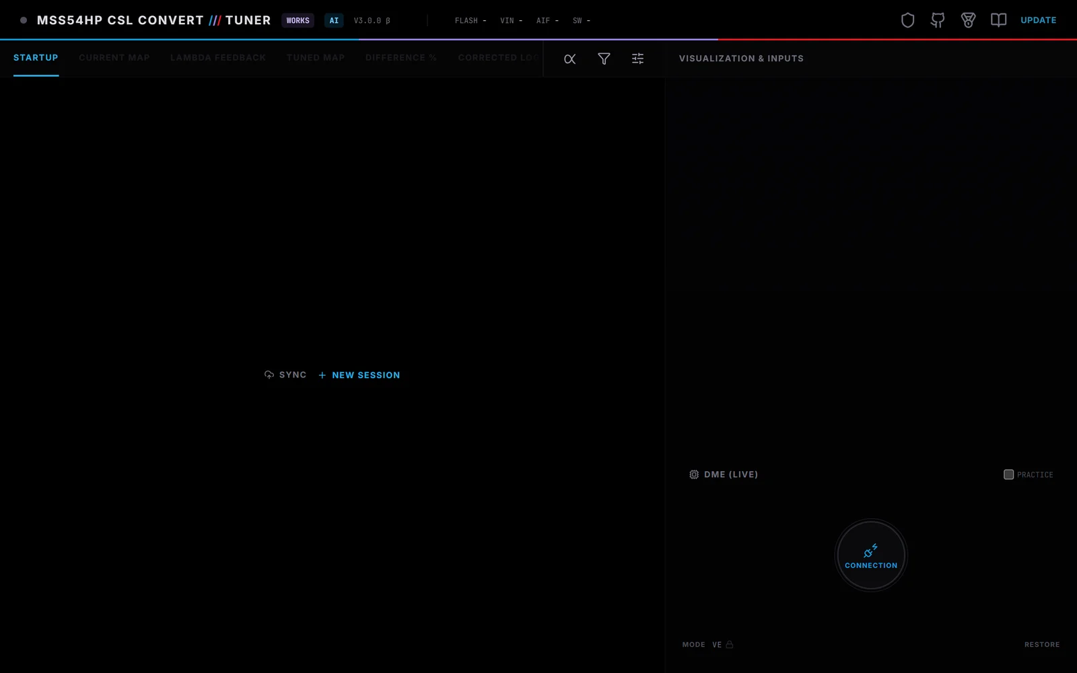This screenshot has width=1077, height=673.
Task: Click the Connection plug button
Action: click(x=871, y=555)
